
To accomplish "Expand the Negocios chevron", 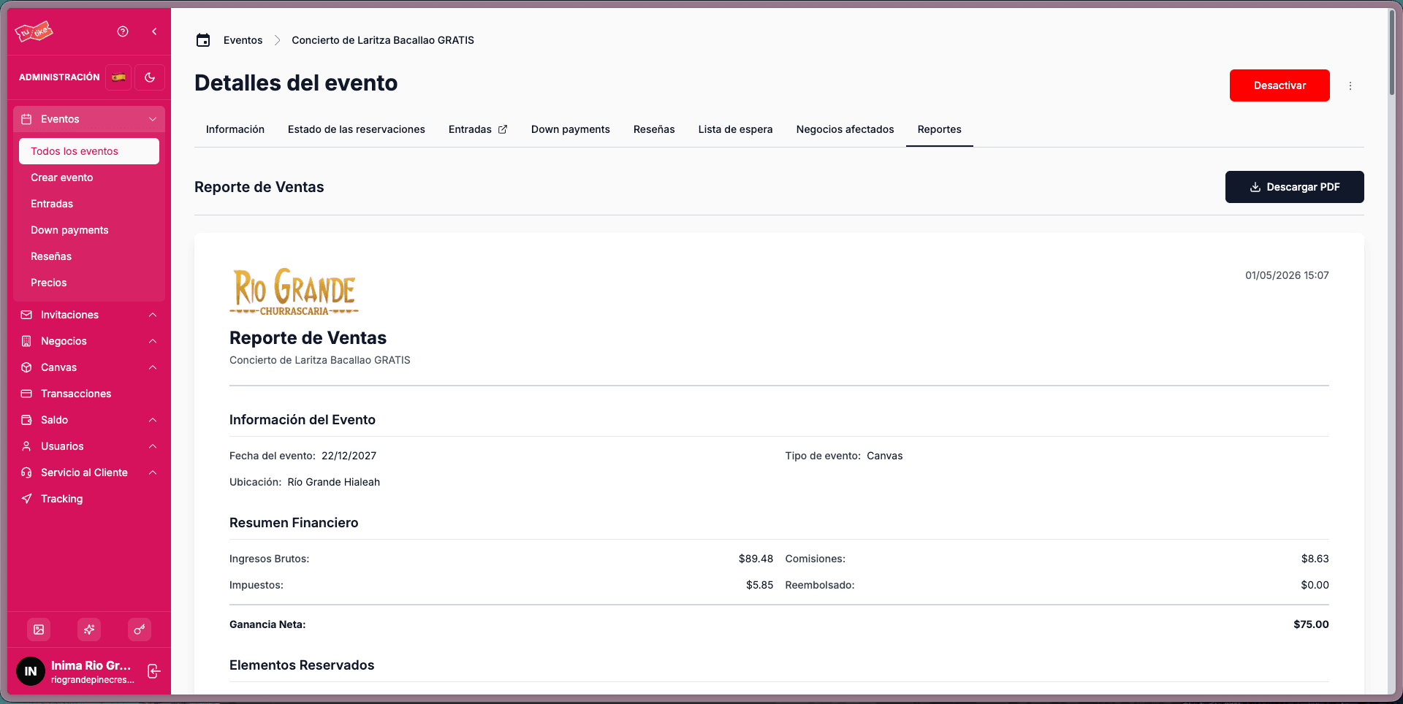I will pos(153,341).
